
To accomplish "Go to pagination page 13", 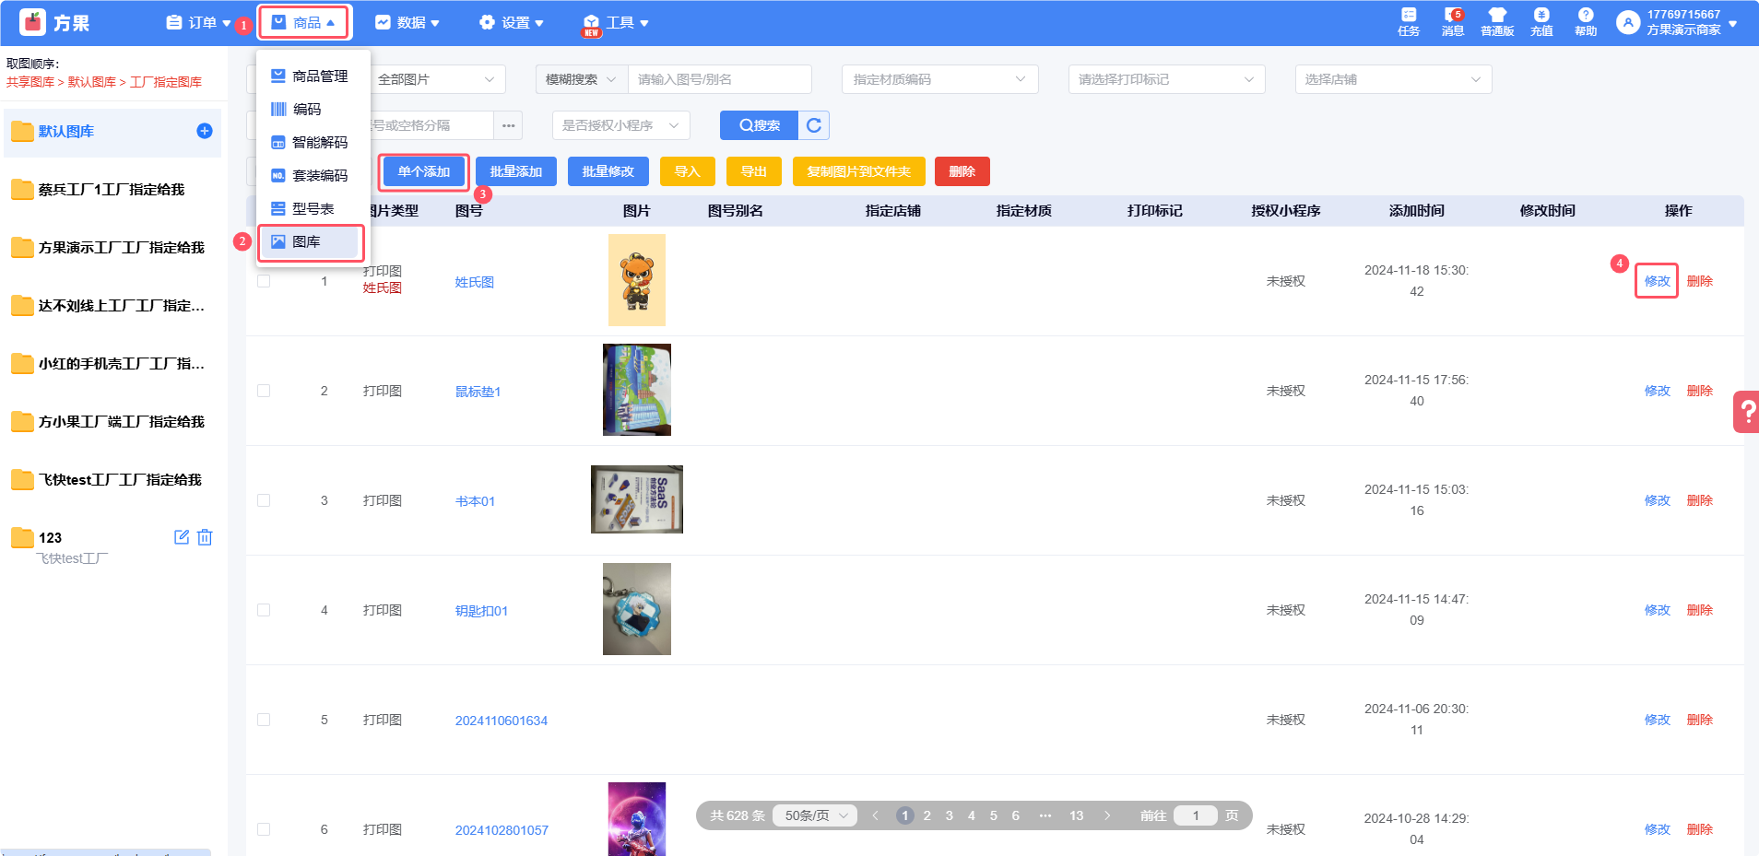I will click(1077, 815).
